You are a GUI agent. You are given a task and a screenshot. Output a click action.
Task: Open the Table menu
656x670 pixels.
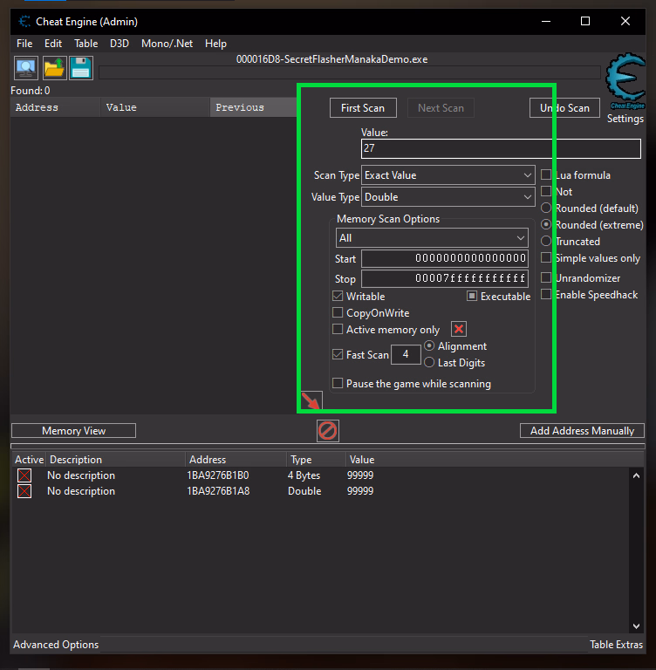point(85,44)
